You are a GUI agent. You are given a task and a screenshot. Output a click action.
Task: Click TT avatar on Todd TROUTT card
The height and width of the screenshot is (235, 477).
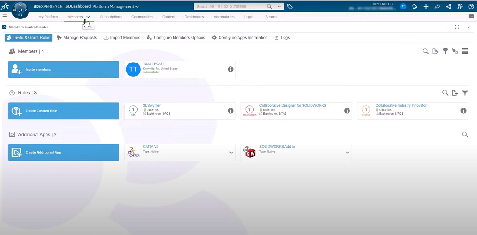coord(133,69)
